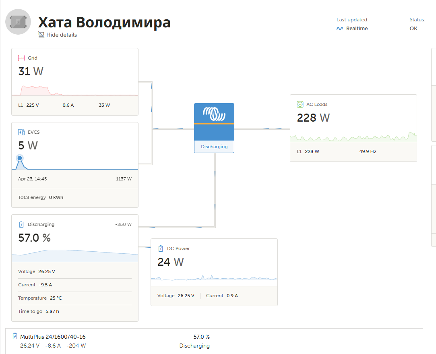
Task: Click the Hide details toggle
Action: [x=58, y=35]
